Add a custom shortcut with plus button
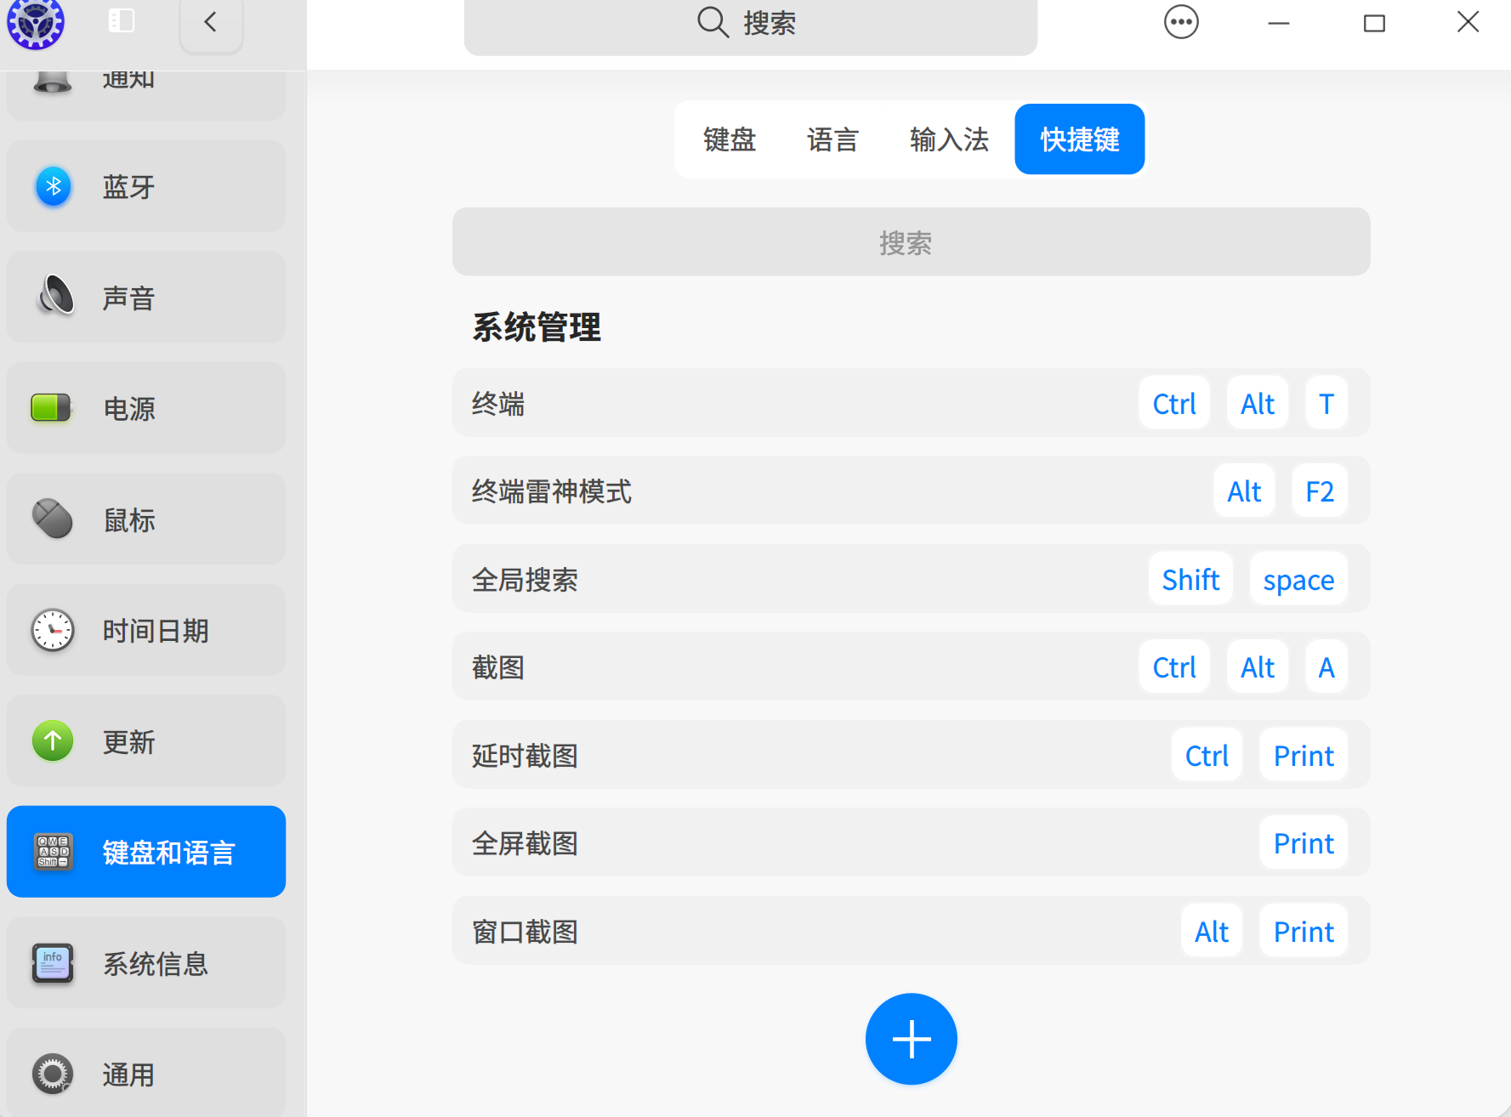The width and height of the screenshot is (1511, 1117). [912, 1039]
